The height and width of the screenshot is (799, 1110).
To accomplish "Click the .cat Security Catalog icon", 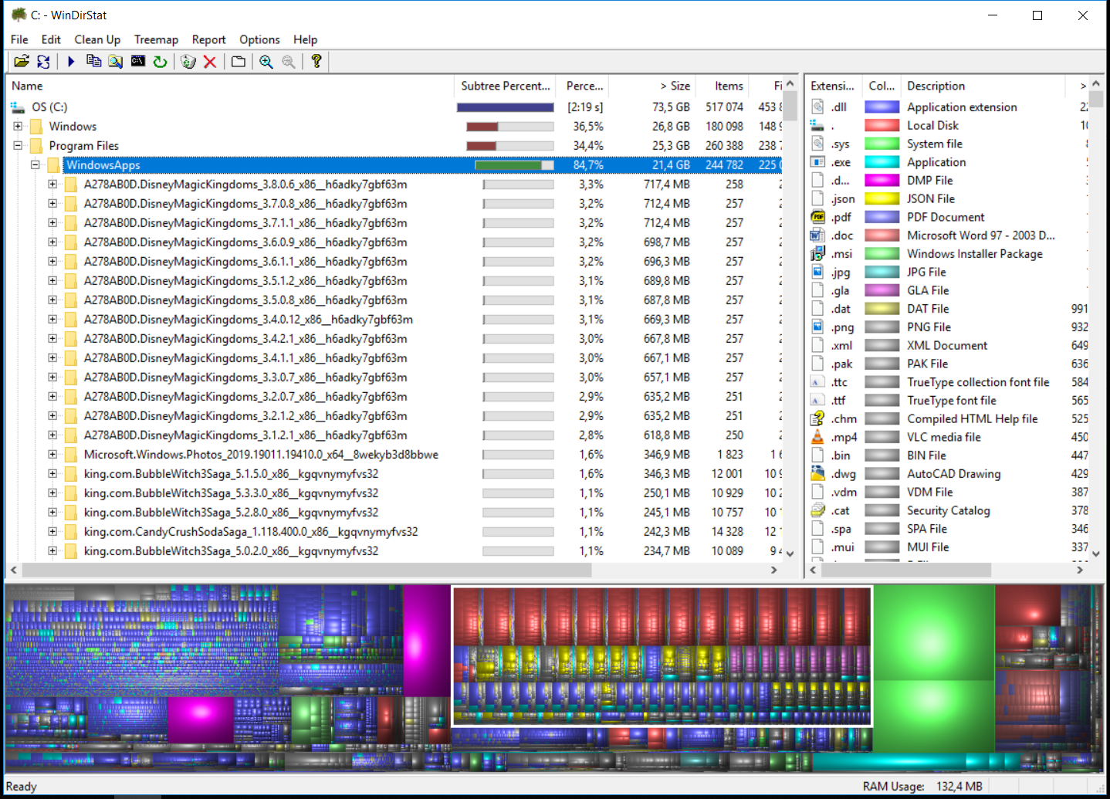I will 817,510.
